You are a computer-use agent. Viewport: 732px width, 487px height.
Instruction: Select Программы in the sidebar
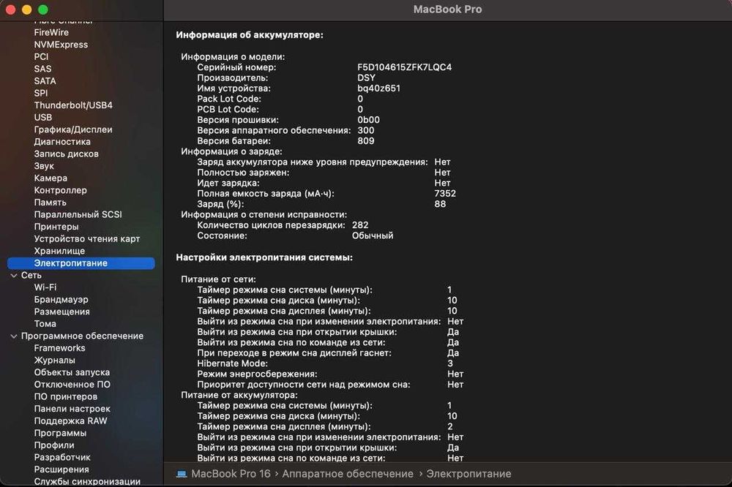[x=60, y=432]
